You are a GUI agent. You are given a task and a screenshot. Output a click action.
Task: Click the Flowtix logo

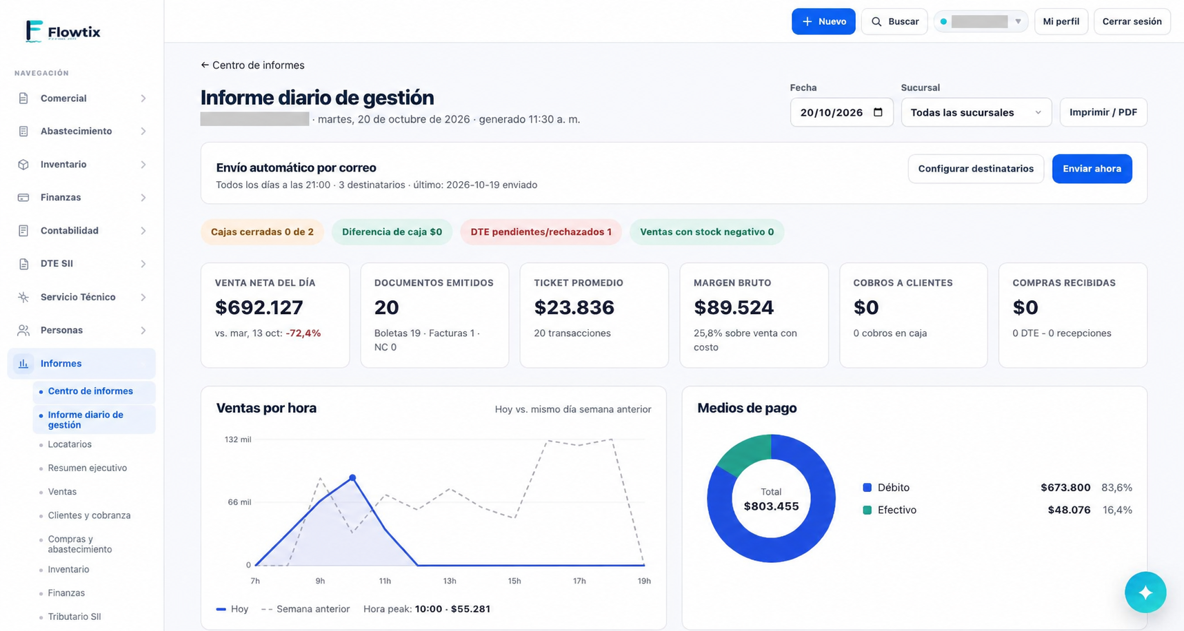(63, 31)
